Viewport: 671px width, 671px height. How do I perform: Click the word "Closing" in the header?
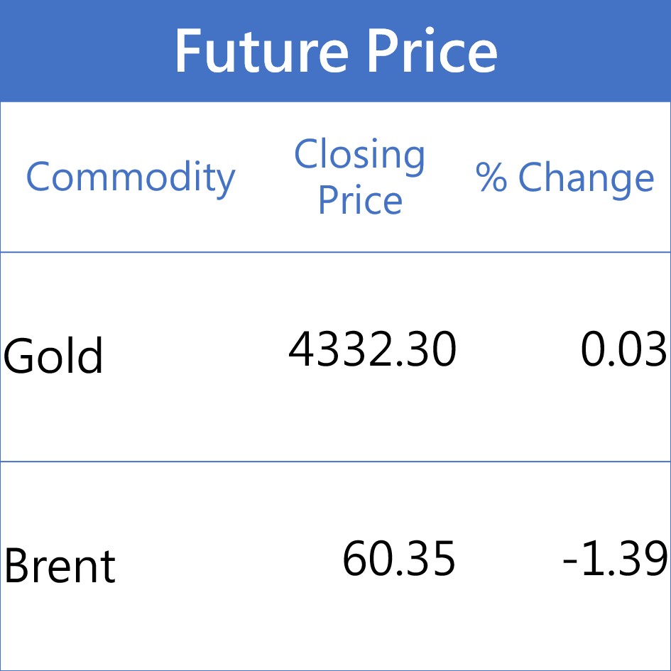(360, 155)
